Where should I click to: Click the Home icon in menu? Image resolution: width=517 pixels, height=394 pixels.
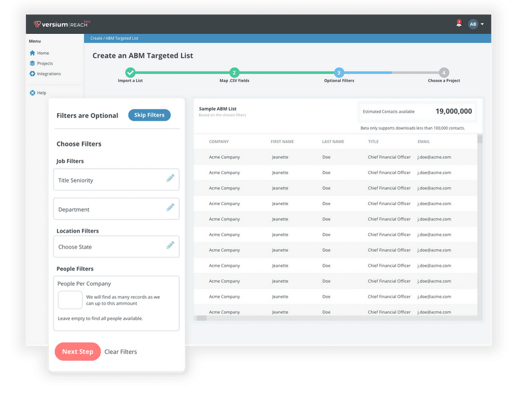tap(32, 53)
